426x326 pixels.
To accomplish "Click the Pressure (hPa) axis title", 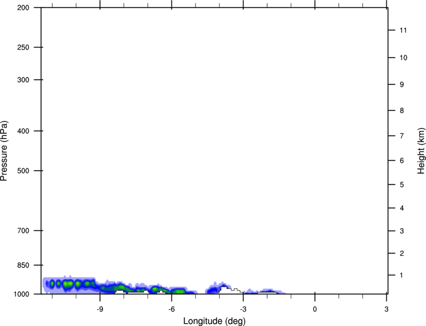I will [x=4, y=151].
